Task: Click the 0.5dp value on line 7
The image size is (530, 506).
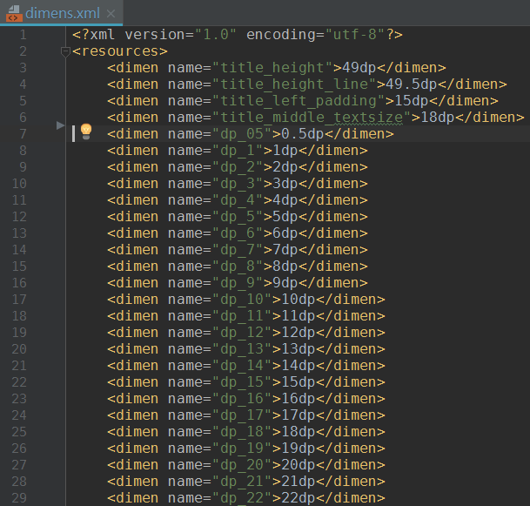Action: point(303,134)
